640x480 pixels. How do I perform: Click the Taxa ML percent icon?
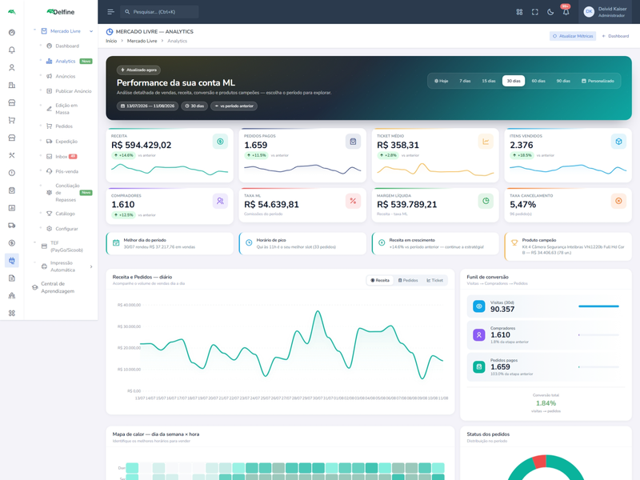coord(353,201)
